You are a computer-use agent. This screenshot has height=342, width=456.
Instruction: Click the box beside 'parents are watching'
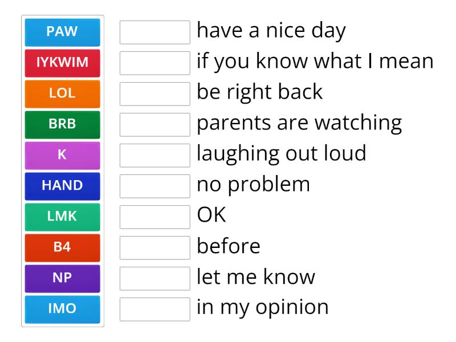(154, 124)
